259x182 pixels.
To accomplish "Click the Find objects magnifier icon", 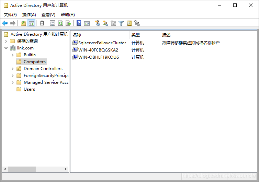I will coord(129,23).
